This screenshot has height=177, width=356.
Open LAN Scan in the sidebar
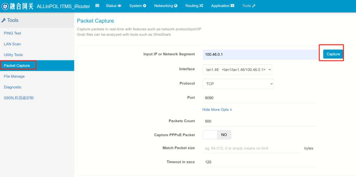click(x=12, y=44)
